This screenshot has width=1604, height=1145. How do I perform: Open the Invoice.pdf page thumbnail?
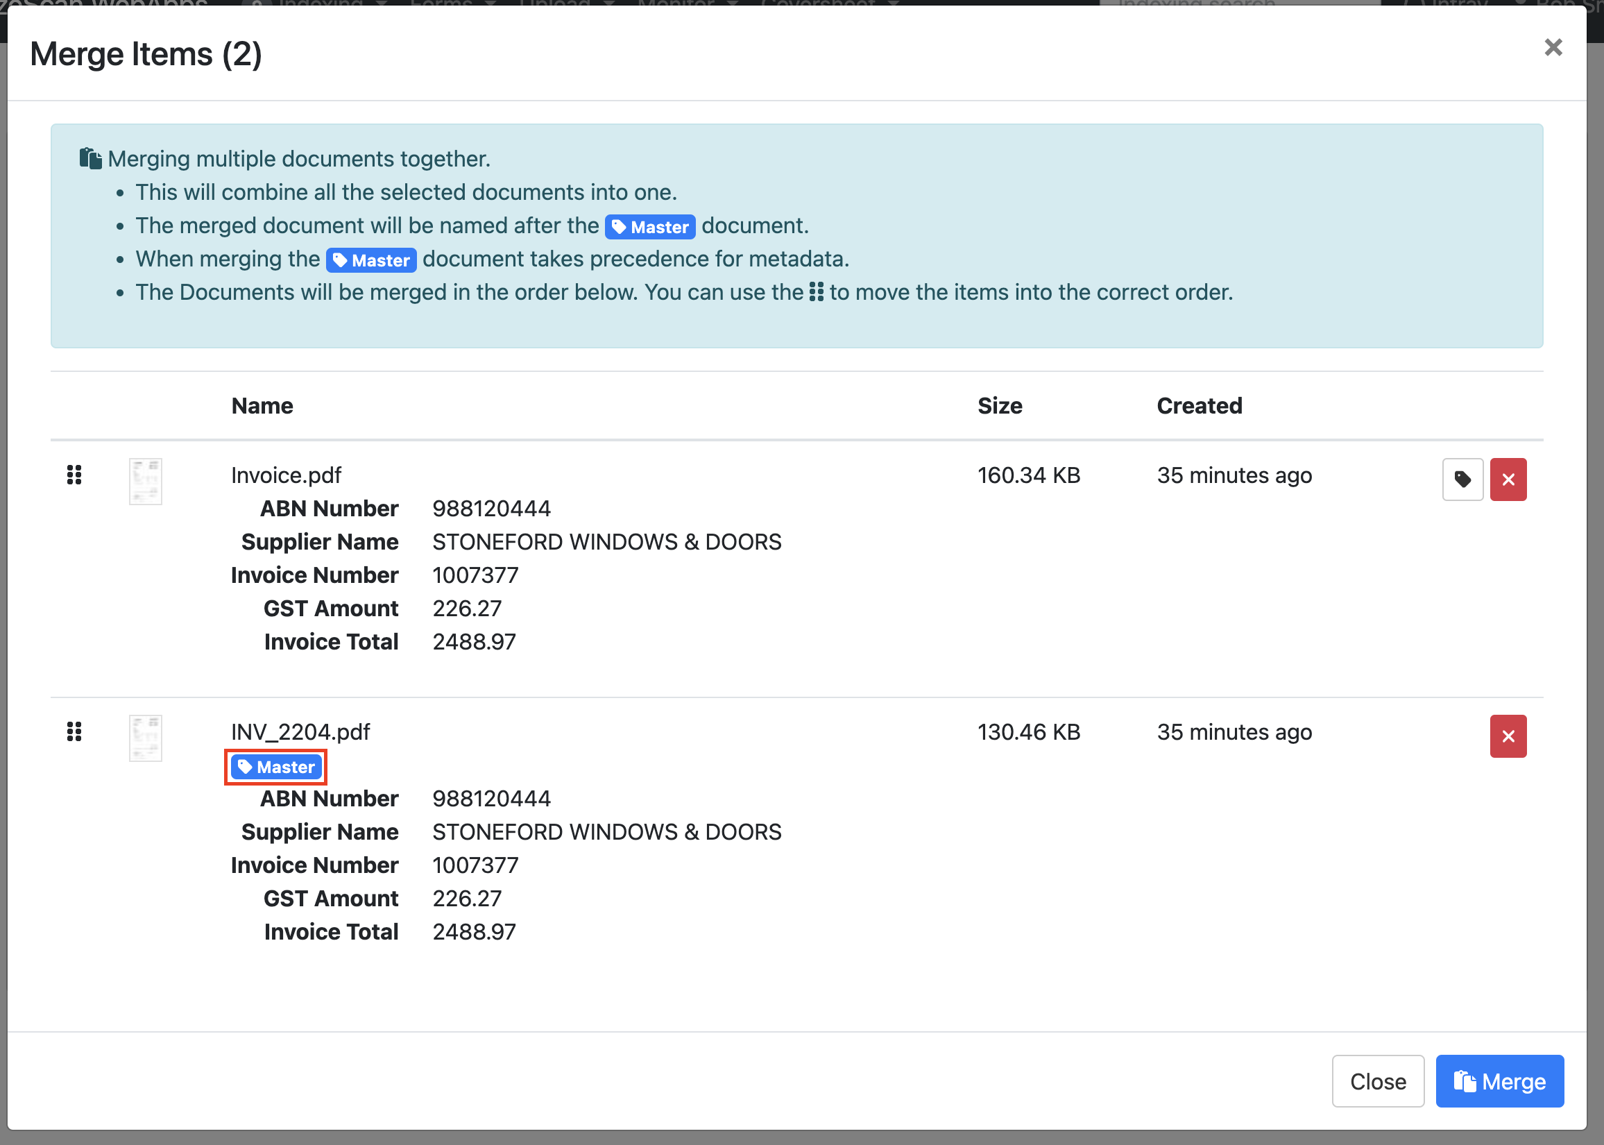click(145, 482)
